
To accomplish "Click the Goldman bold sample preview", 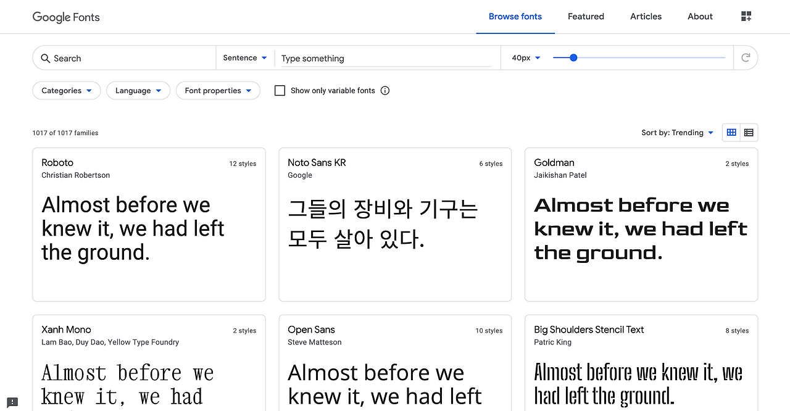I will (641, 229).
